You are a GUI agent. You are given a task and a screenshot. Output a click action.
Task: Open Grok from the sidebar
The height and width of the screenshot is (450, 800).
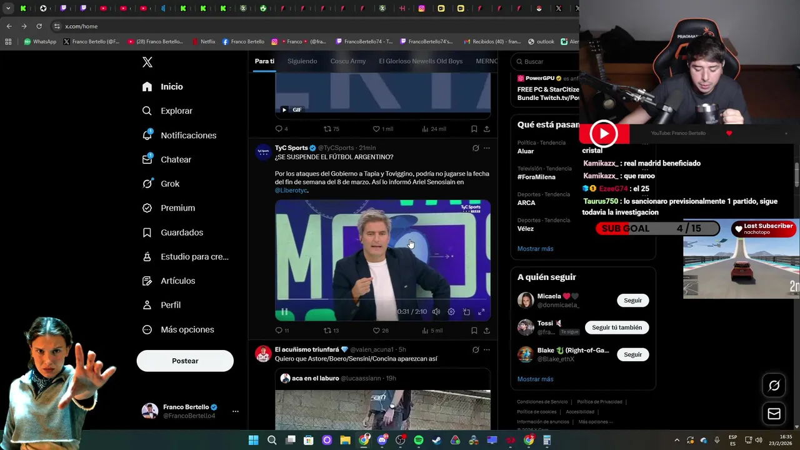(x=161, y=184)
